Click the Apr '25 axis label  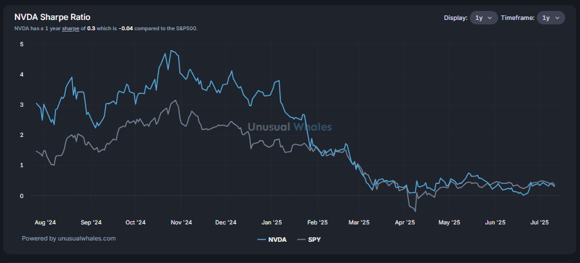coord(405,222)
